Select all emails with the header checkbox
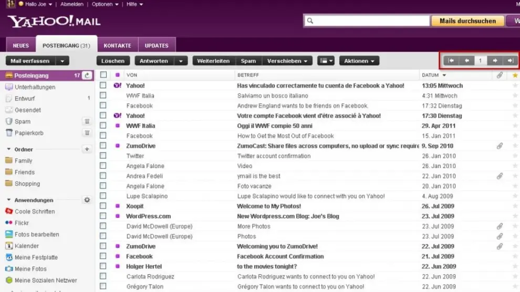The image size is (520, 292). (x=103, y=75)
